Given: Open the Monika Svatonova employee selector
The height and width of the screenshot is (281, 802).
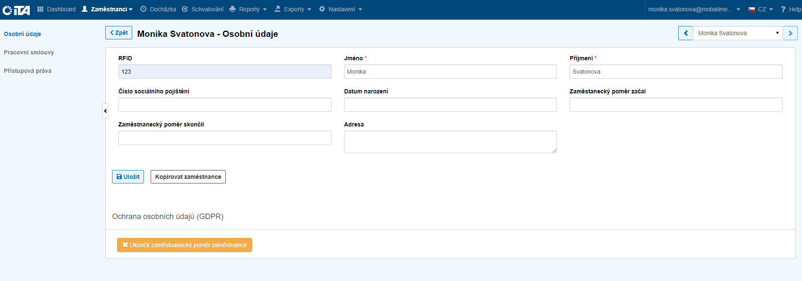Looking at the screenshot, I should click(x=737, y=33).
